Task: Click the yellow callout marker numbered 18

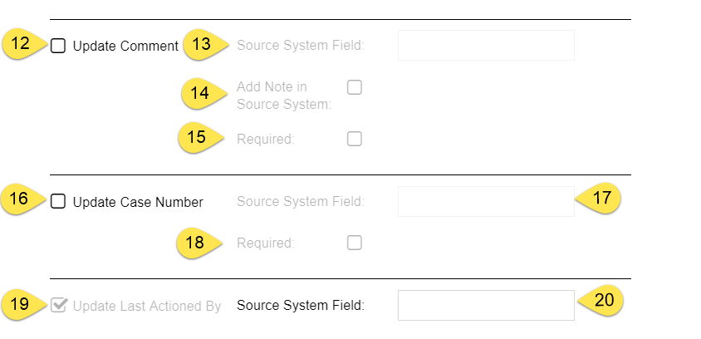Action: [x=197, y=243]
